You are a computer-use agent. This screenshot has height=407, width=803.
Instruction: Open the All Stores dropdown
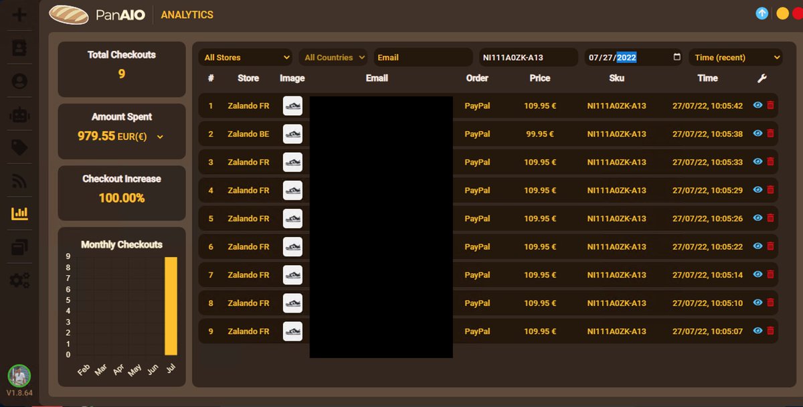pos(246,57)
